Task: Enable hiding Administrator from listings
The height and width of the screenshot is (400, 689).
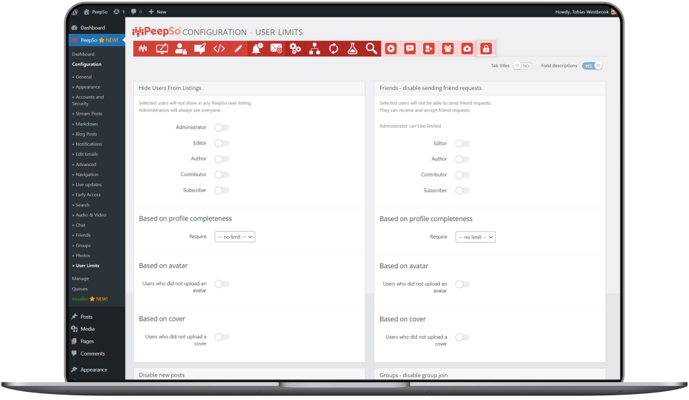Action: (x=222, y=128)
